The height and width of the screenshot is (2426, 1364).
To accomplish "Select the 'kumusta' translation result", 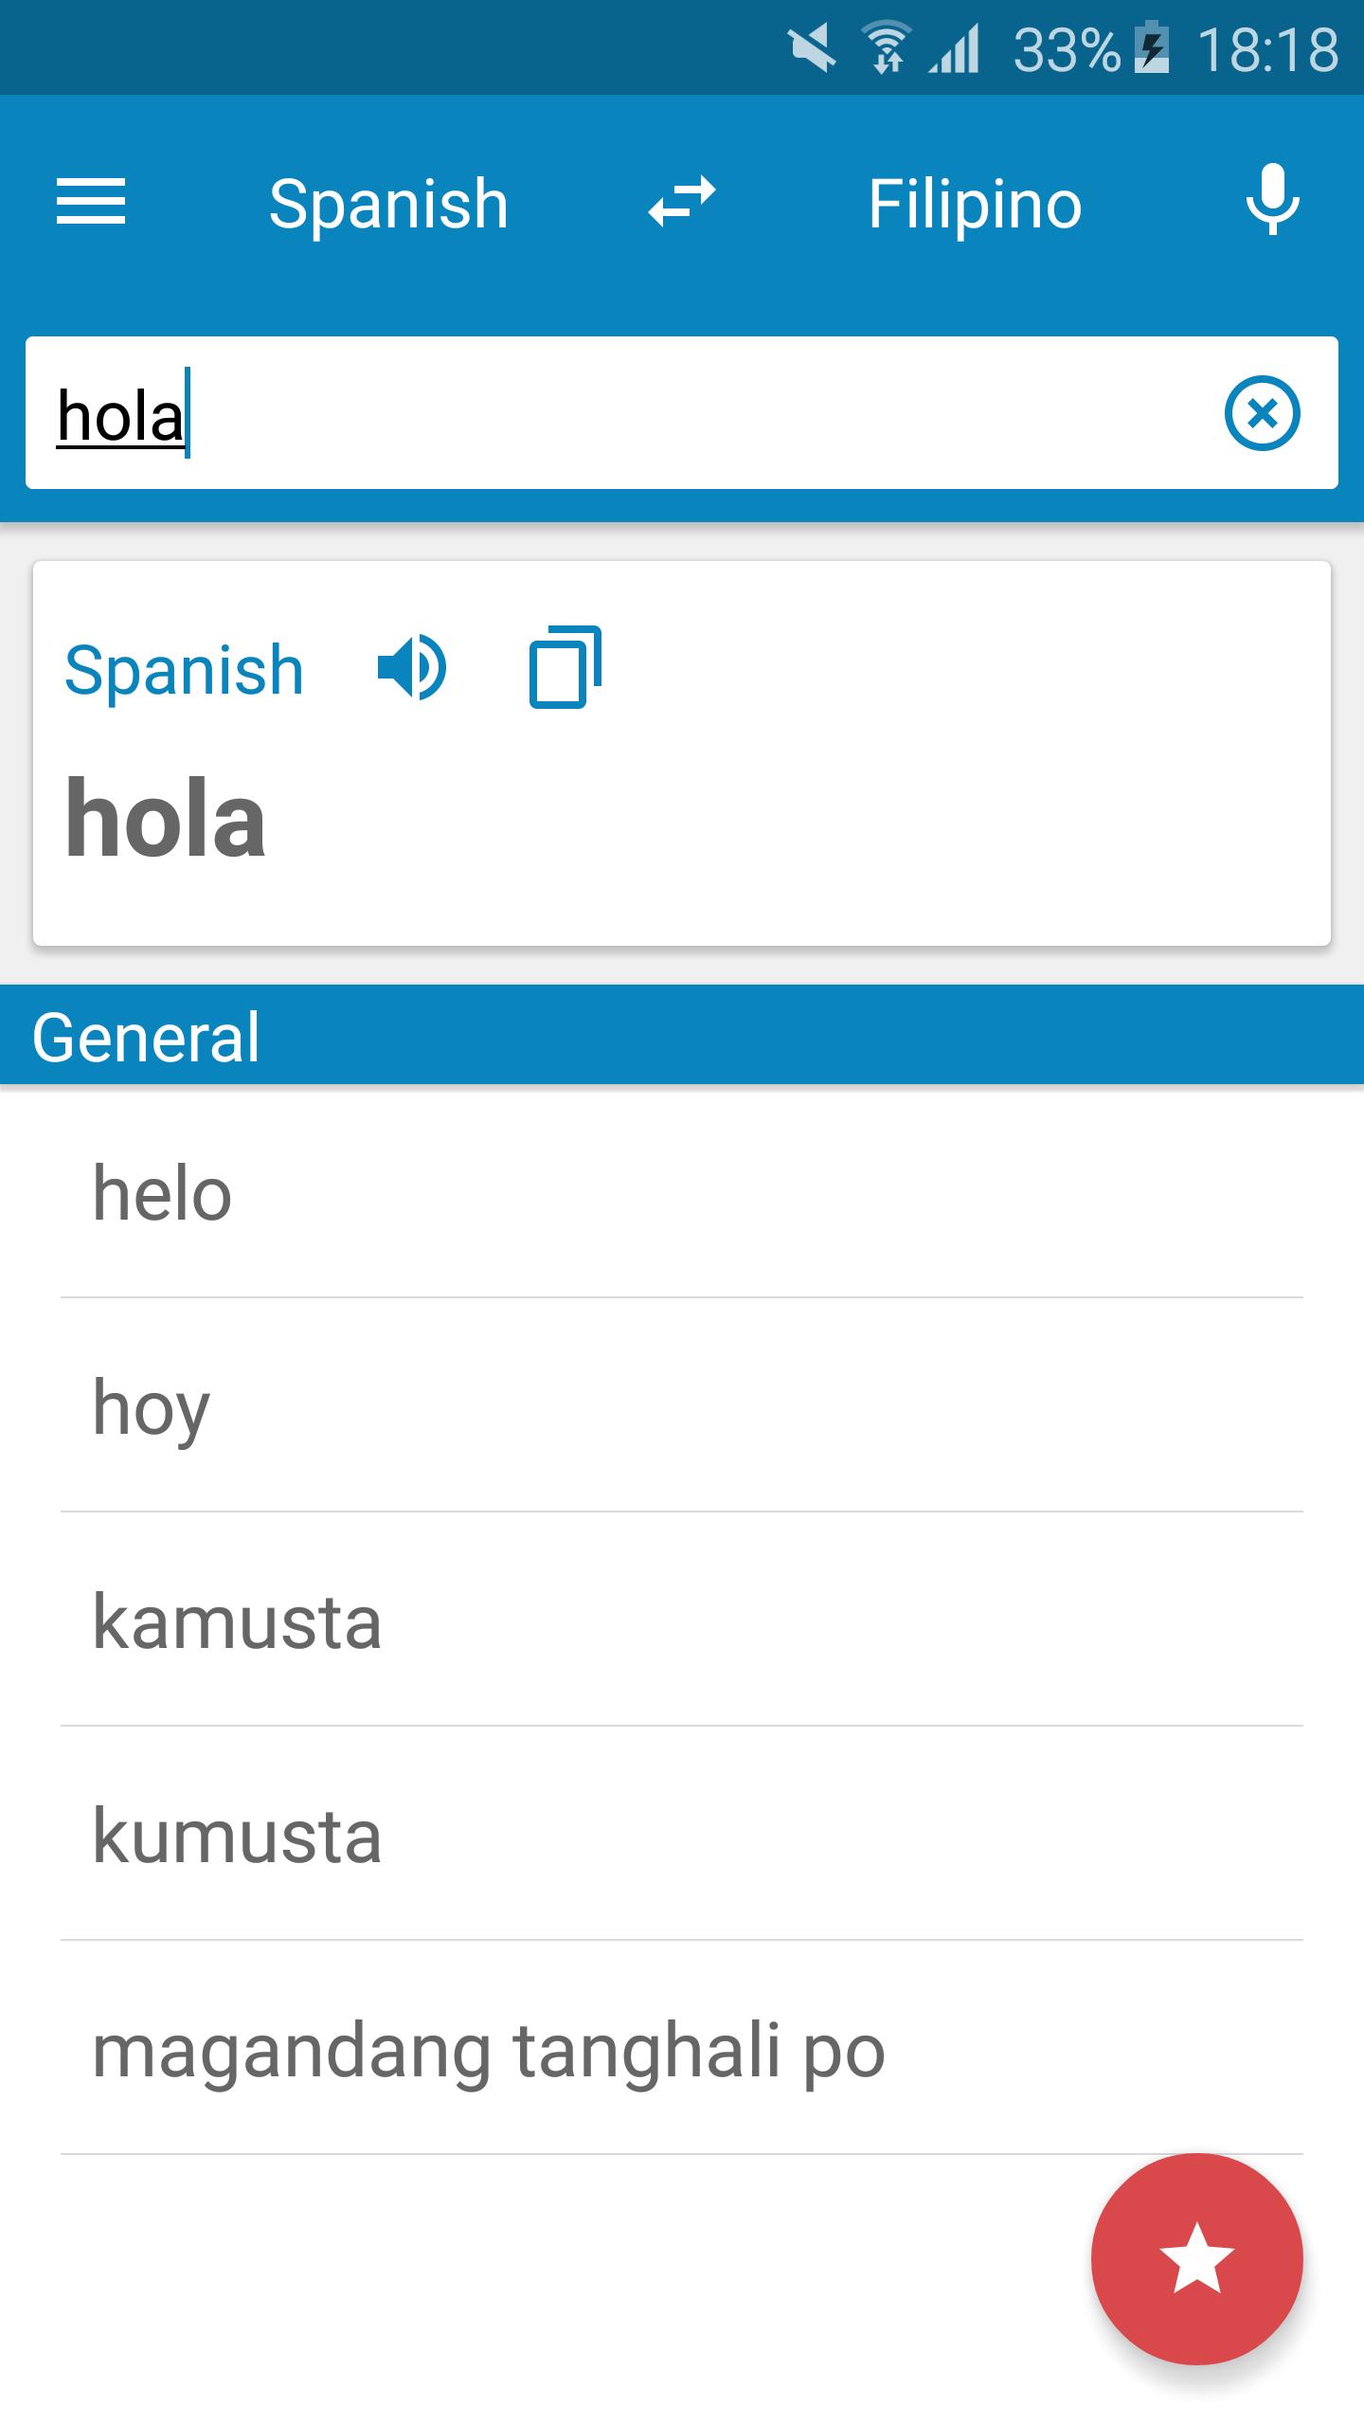I will (x=237, y=1836).
